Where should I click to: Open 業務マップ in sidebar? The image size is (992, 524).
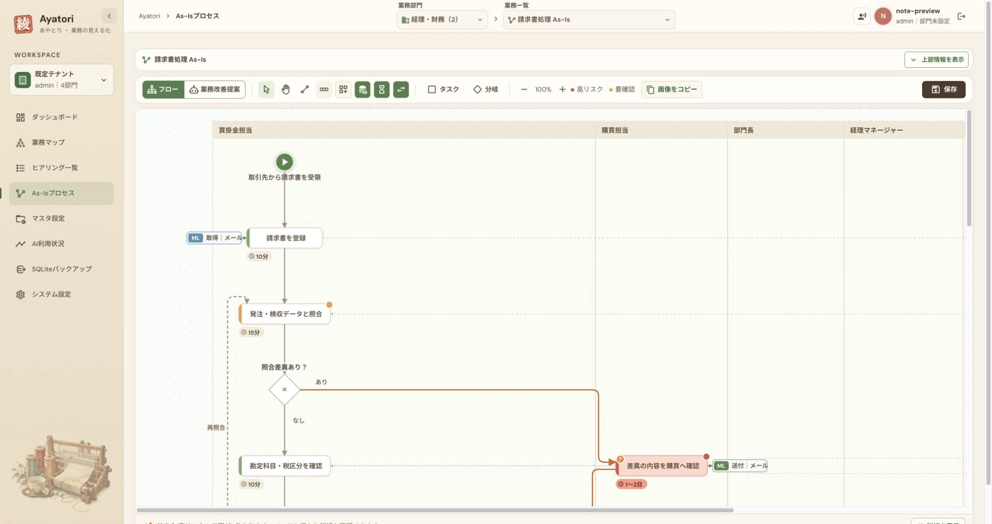point(61,142)
